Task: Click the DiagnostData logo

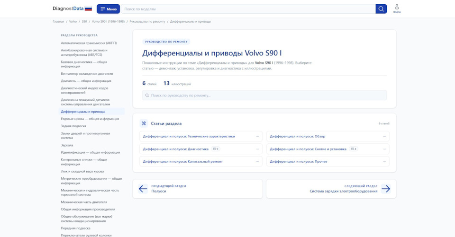Action: pyautogui.click(x=68, y=9)
